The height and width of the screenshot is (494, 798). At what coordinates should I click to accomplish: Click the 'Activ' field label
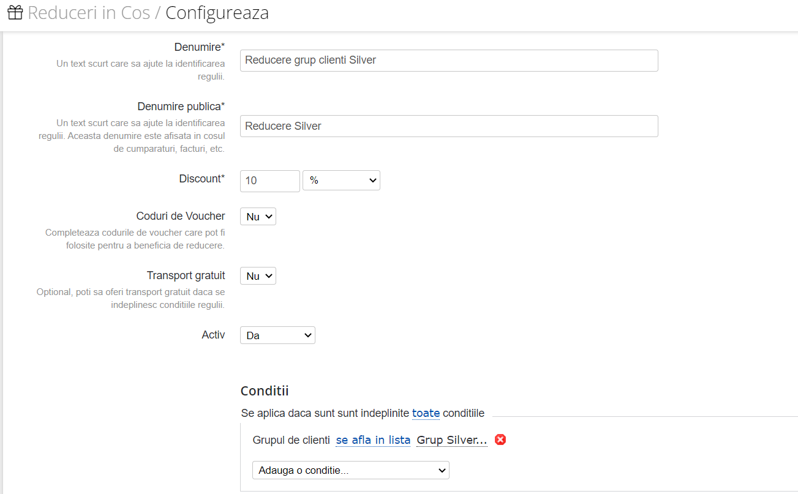pos(213,335)
